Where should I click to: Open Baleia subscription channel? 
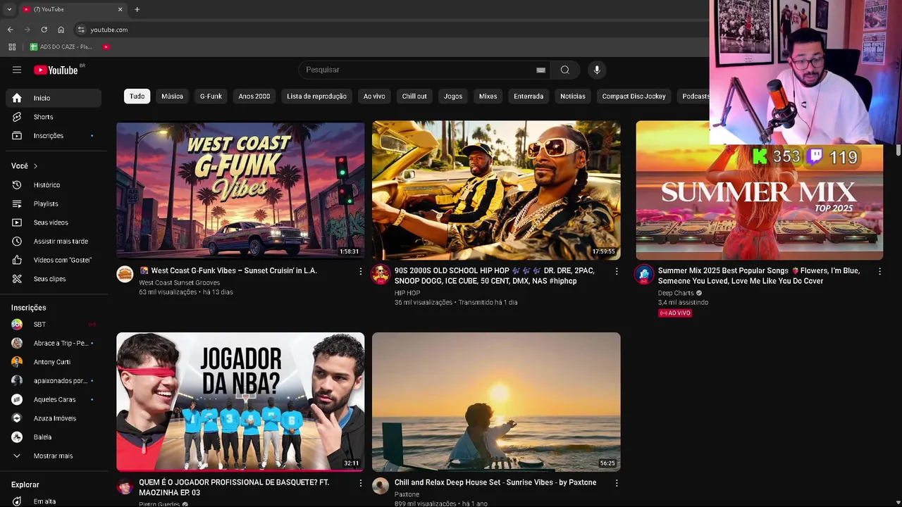[x=54, y=437]
